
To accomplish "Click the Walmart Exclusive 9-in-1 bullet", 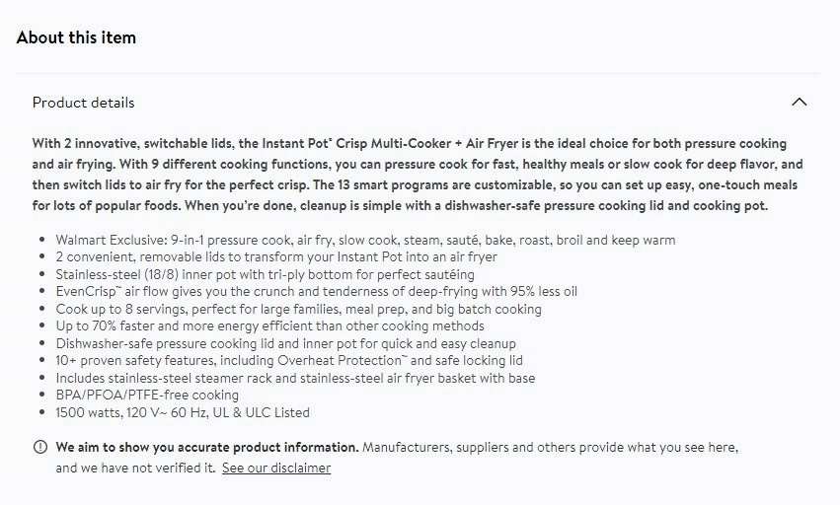I will (x=365, y=240).
